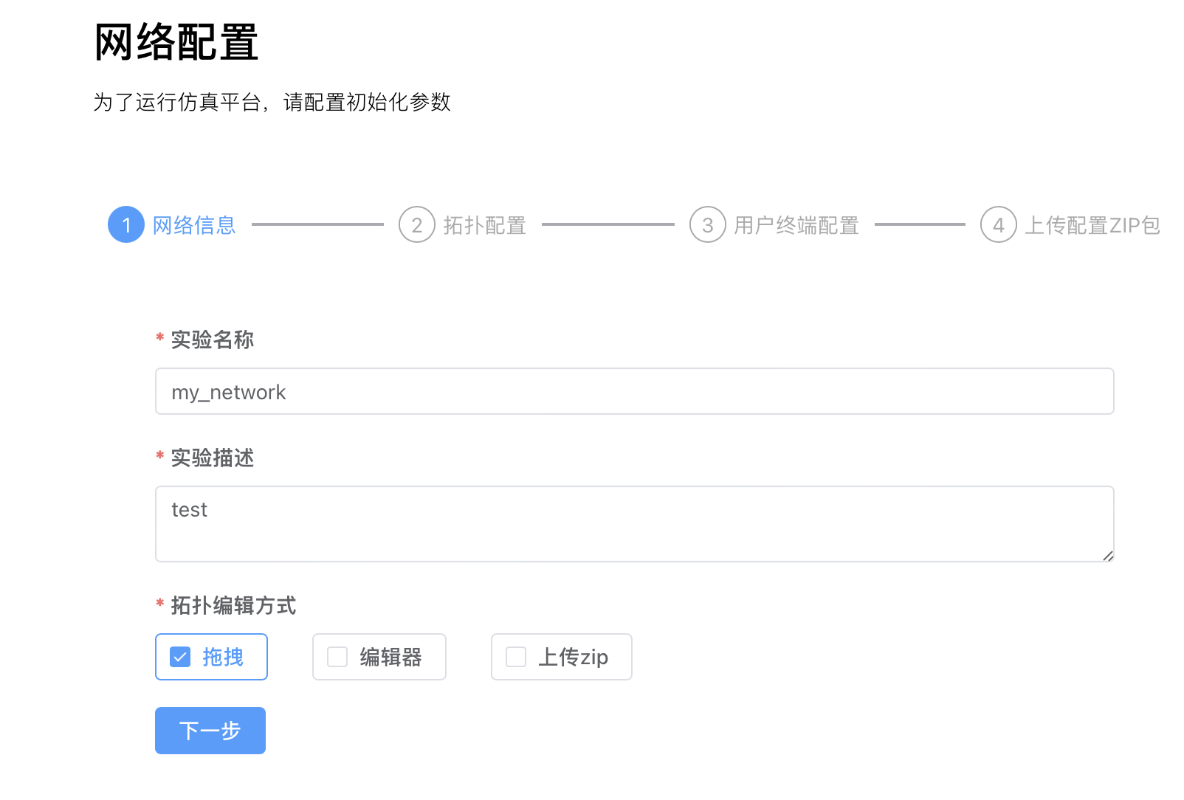The width and height of the screenshot is (1184, 800).
Task: Enable the 编辑器 checkbox option
Action: coord(337,657)
